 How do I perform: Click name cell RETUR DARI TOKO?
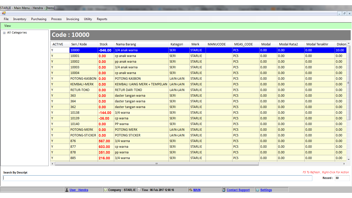tap(141, 90)
